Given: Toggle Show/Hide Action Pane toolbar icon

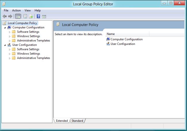Looking at the screenshot, I should 44,17.
